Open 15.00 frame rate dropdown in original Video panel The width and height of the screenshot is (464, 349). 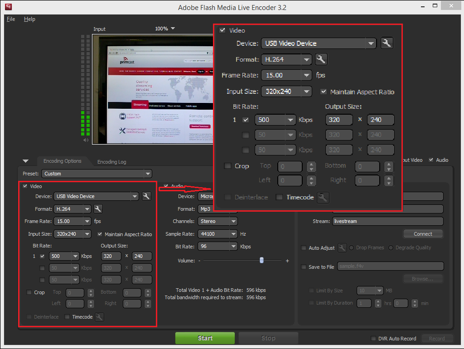(72, 221)
